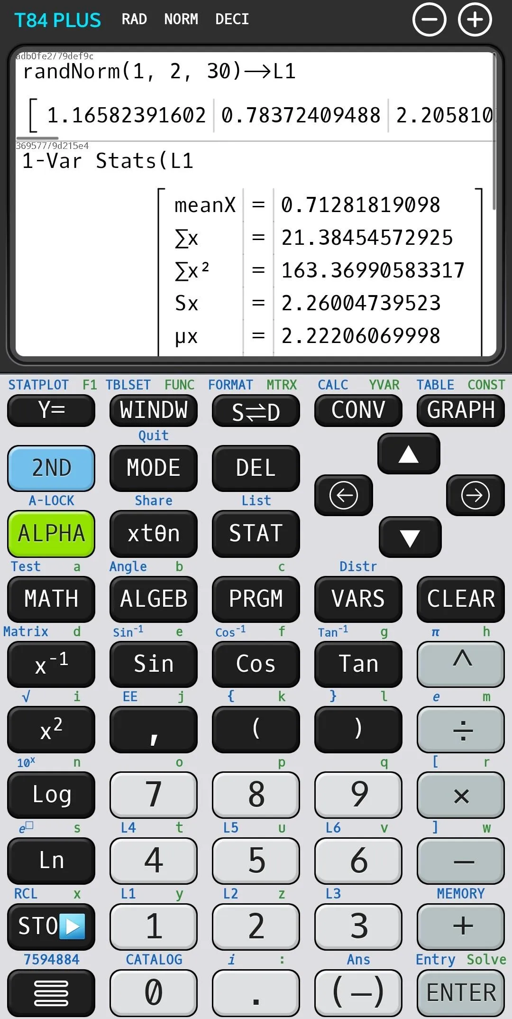Click the display's vertical scrollbar
This screenshot has width=512, height=1019.
494,131
